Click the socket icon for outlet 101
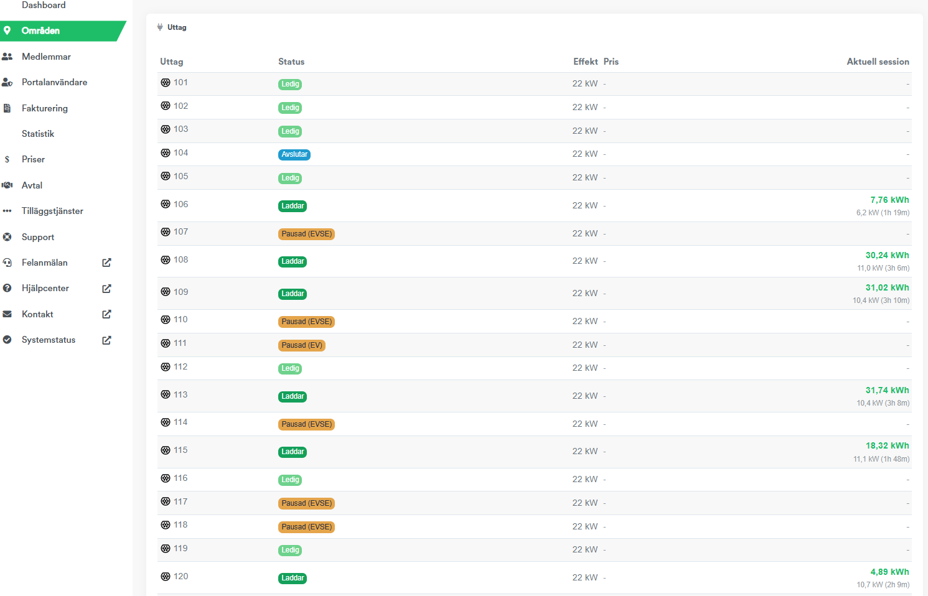The image size is (928, 596). point(166,83)
